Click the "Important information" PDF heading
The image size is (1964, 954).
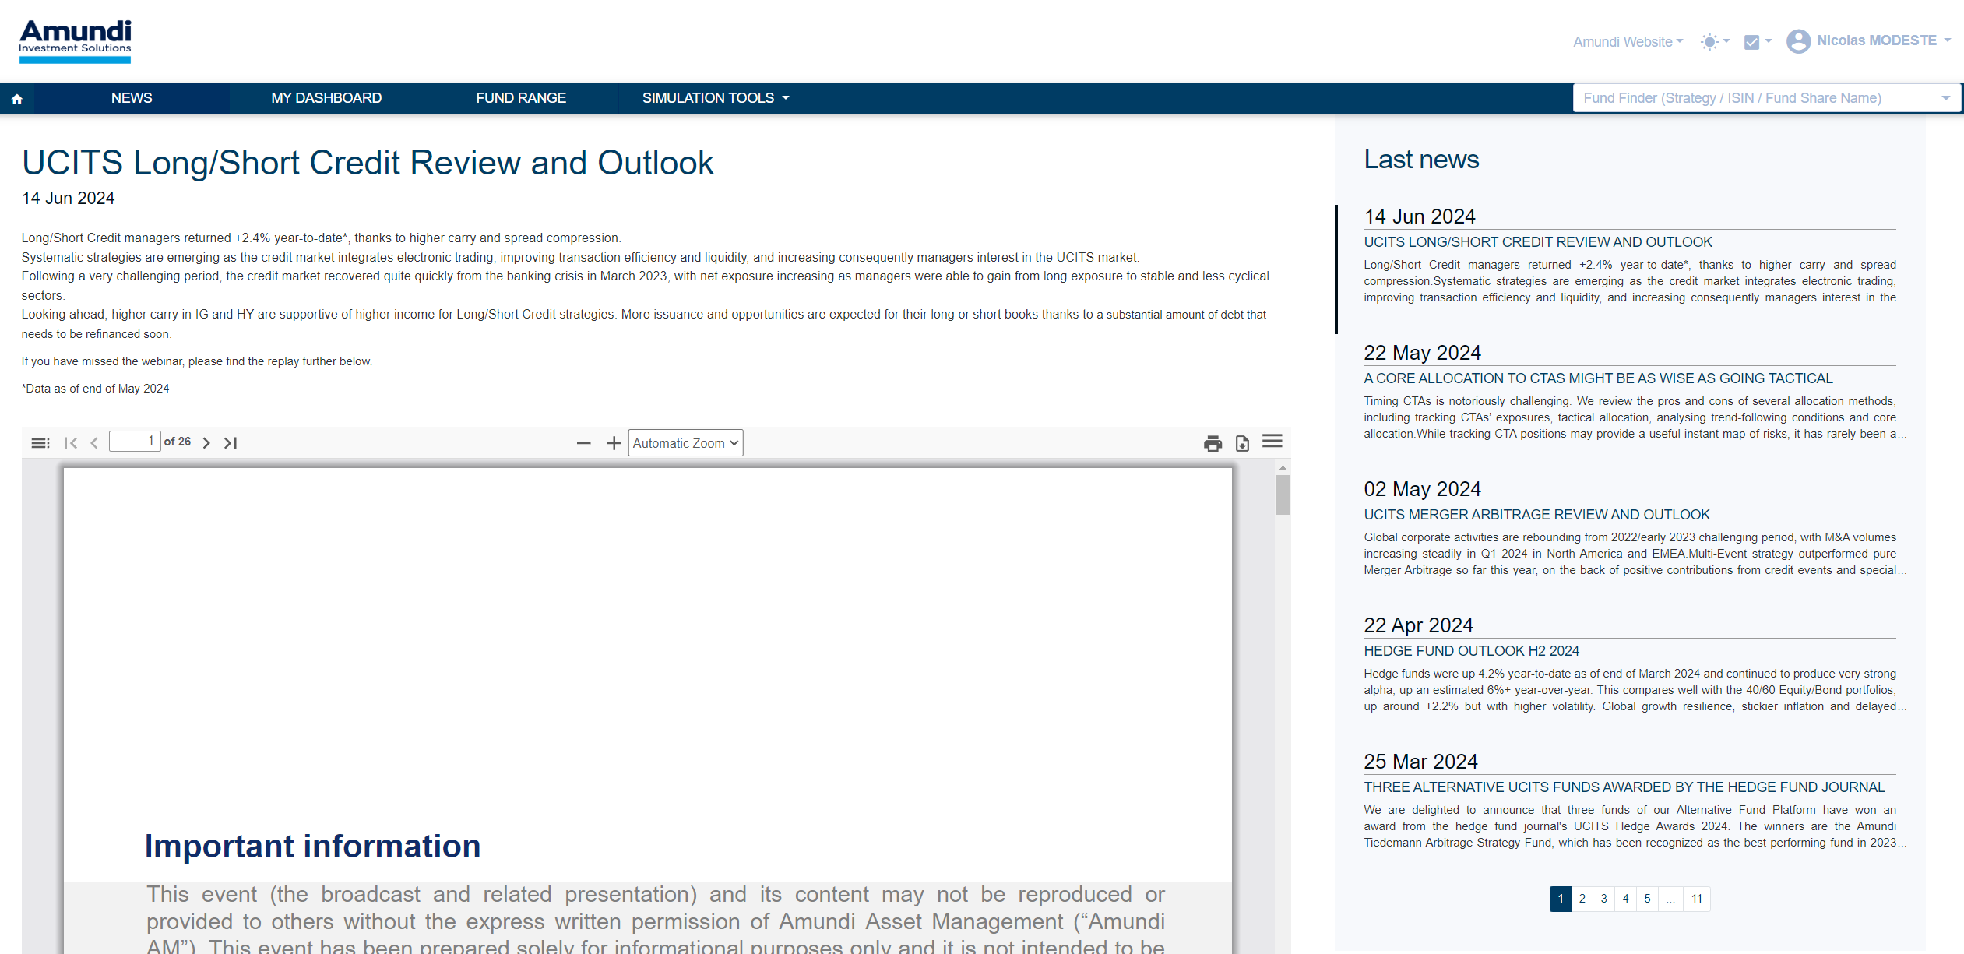tap(312, 847)
